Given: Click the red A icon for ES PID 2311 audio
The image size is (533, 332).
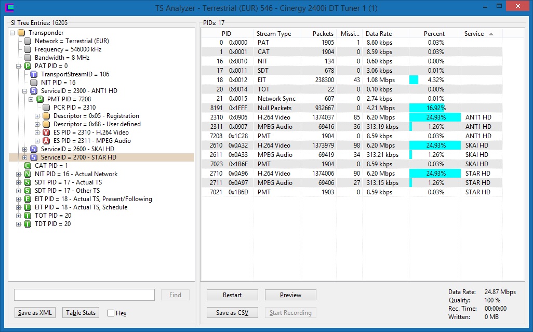Looking at the screenshot, I should coord(46,141).
